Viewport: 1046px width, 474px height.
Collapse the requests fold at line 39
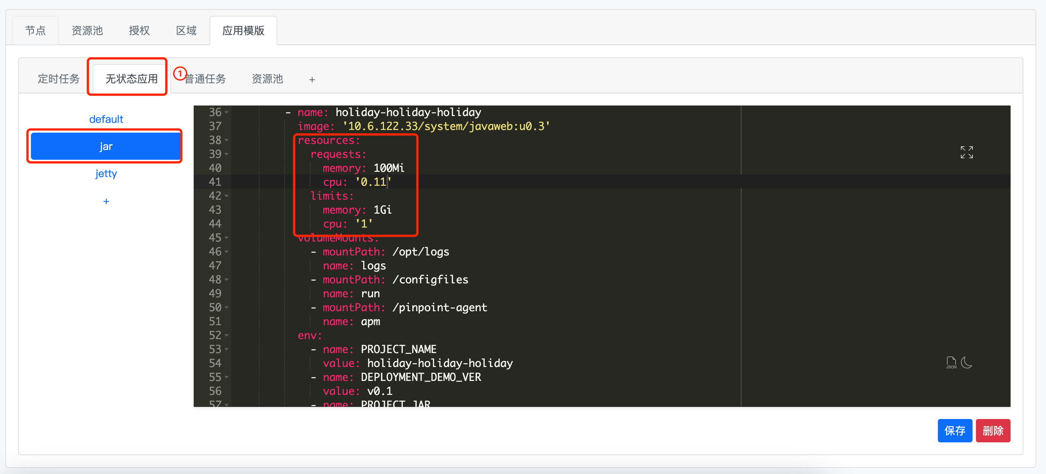(226, 154)
